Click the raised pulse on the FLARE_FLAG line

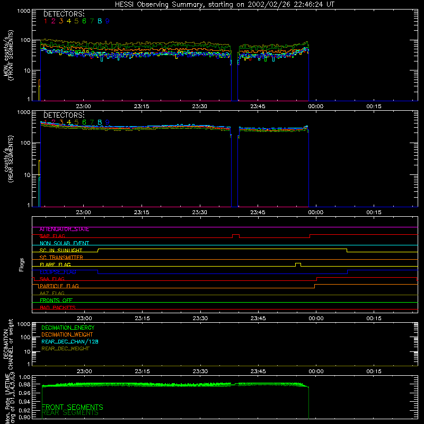[298, 264]
